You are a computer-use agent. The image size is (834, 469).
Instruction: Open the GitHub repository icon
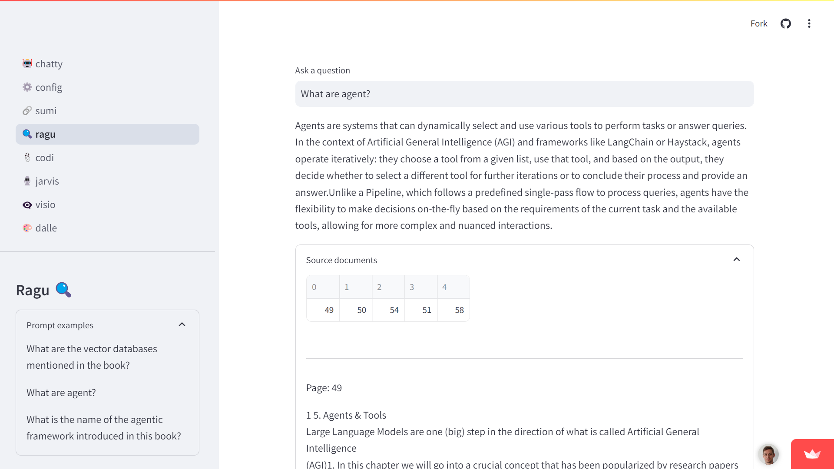coord(786,23)
